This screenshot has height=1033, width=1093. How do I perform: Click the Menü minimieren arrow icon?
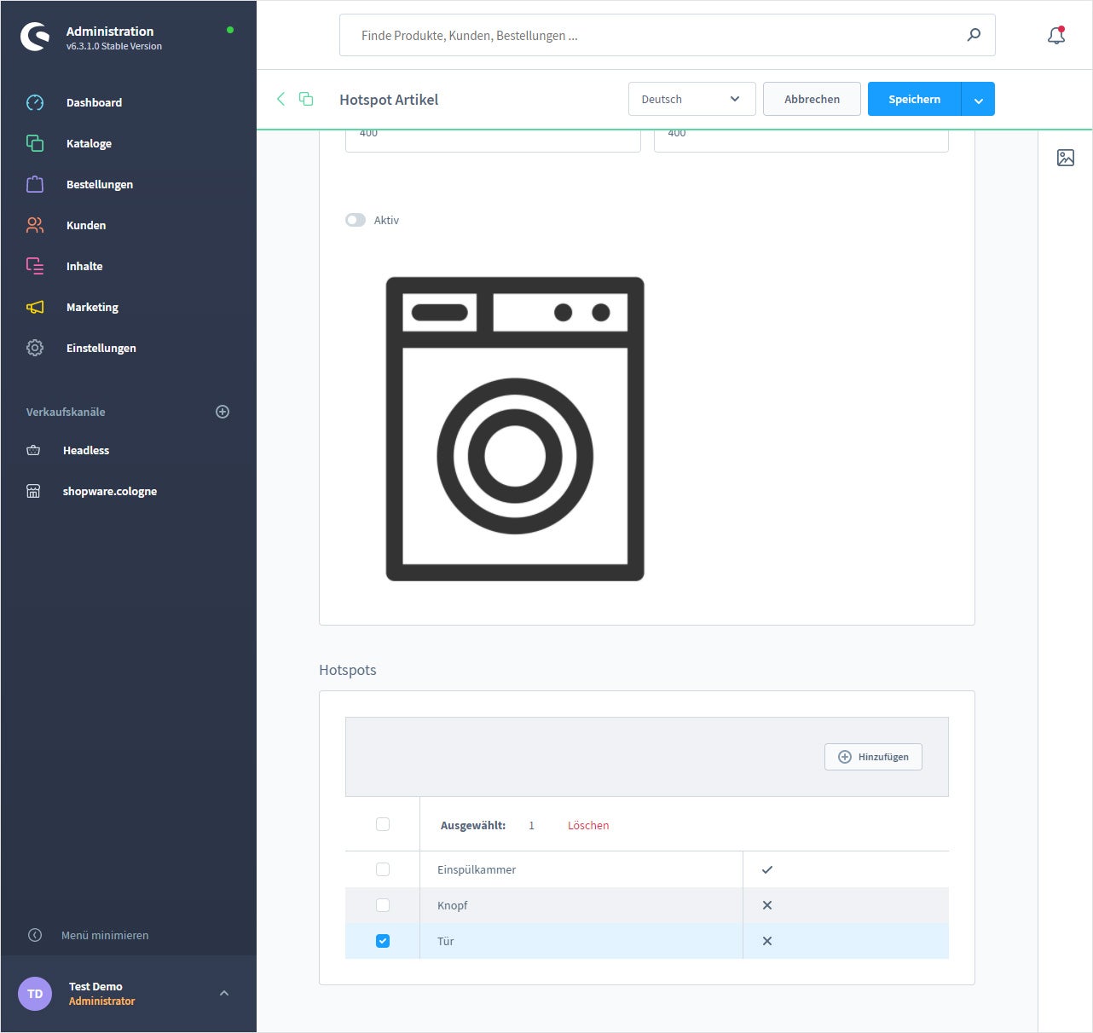(x=35, y=935)
